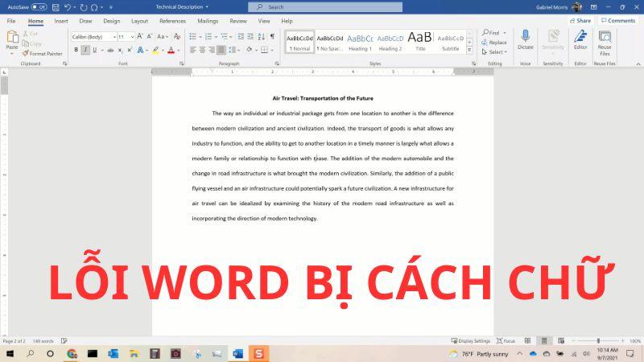Click the Undo arrow icon
Viewport: 644px width, 362px height.
[68, 7]
